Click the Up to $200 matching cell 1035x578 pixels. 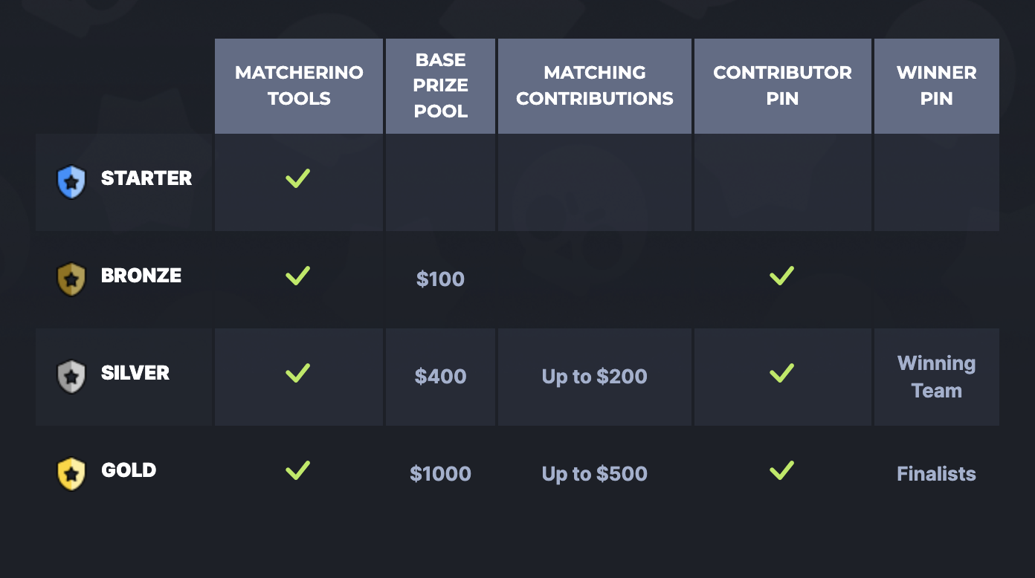coord(595,377)
